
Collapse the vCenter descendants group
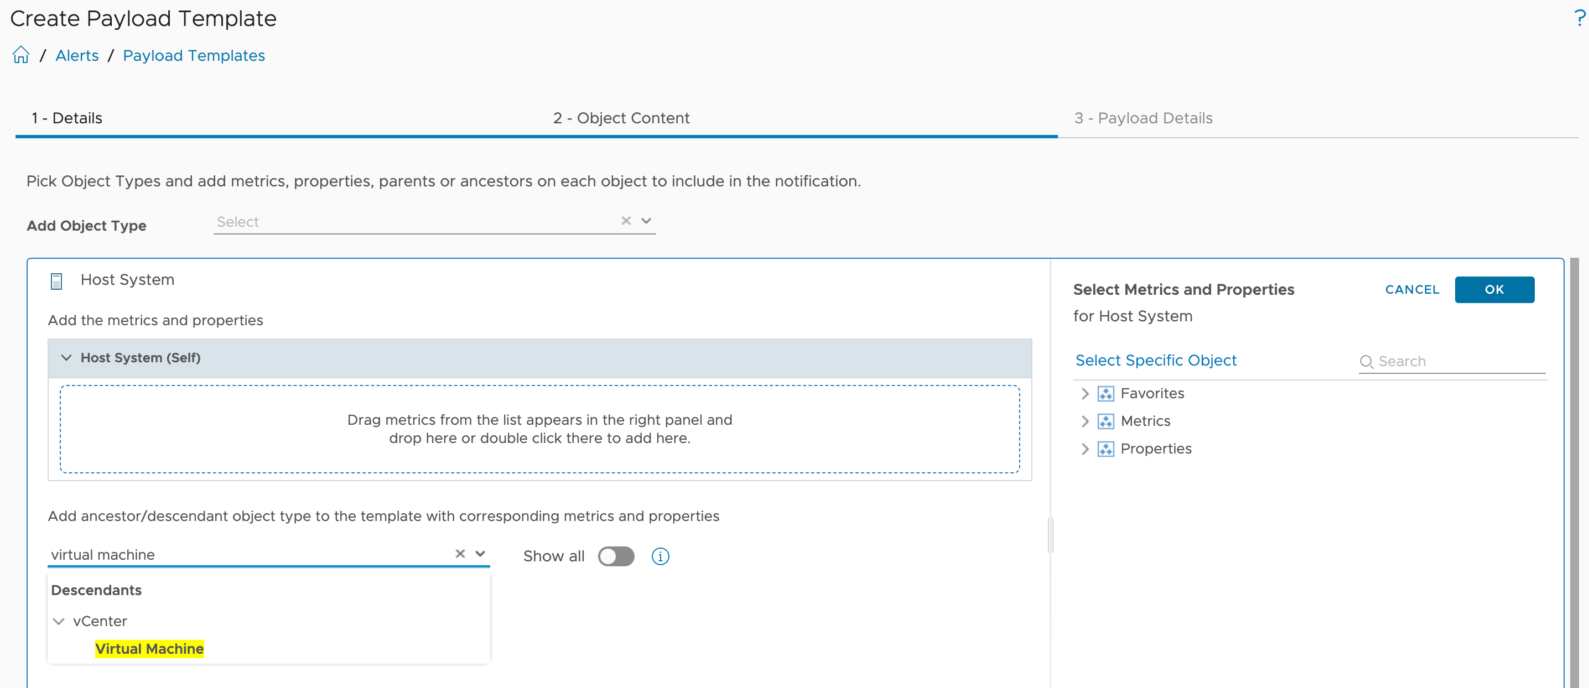[x=59, y=621]
